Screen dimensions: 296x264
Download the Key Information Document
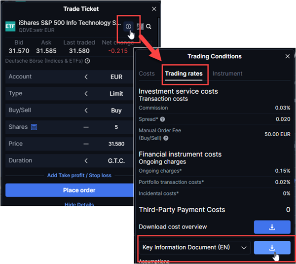(272, 247)
